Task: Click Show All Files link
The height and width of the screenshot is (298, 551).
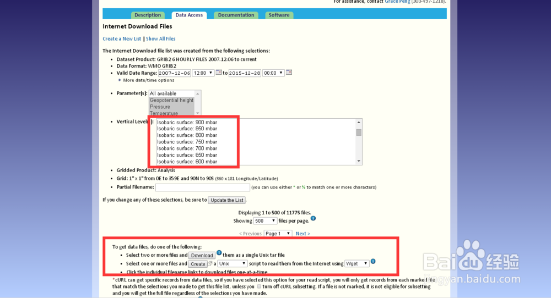Action: pos(160,39)
